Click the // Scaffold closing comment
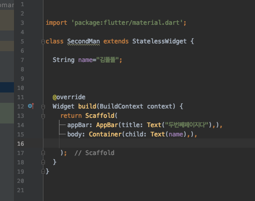The height and width of the screenshot is (201, 255). 94,153
